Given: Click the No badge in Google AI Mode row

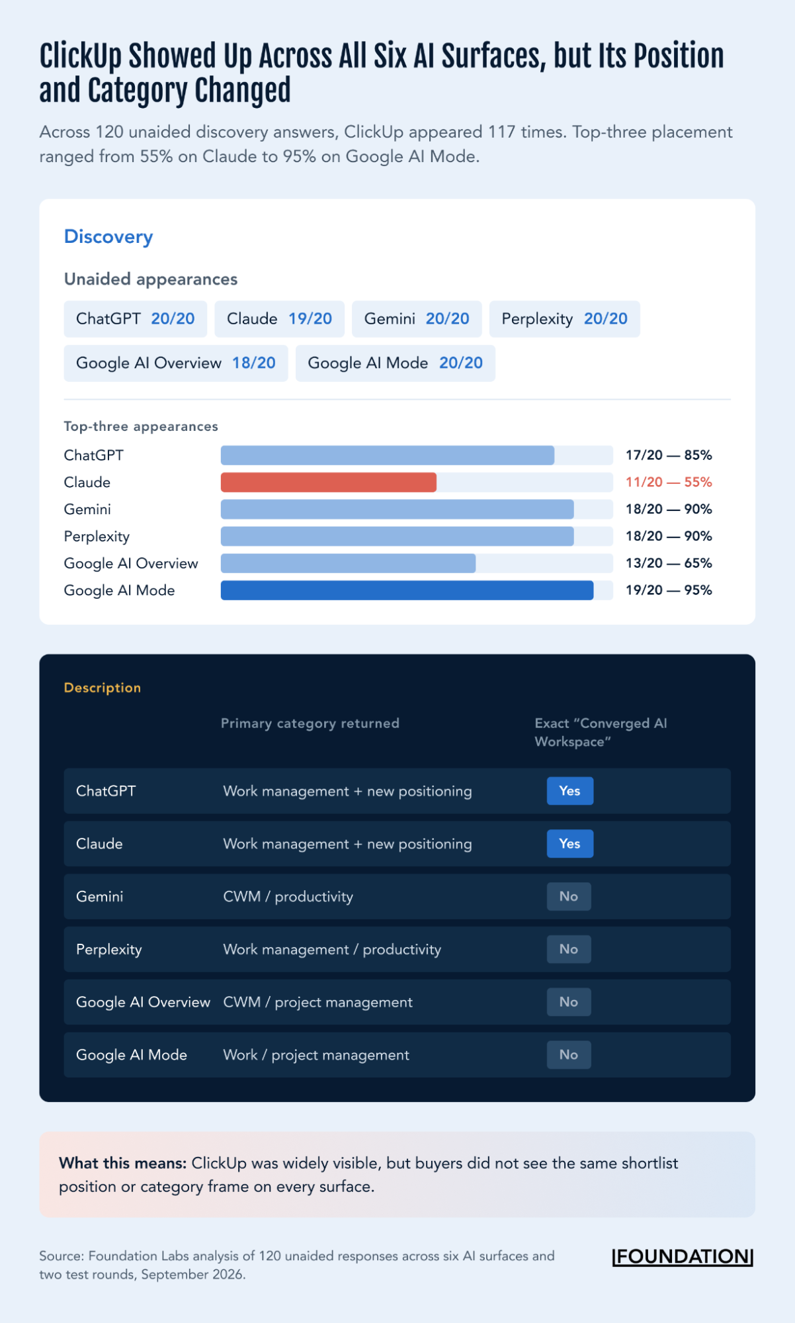Looking at the screenshot, I should point(569,1055).
